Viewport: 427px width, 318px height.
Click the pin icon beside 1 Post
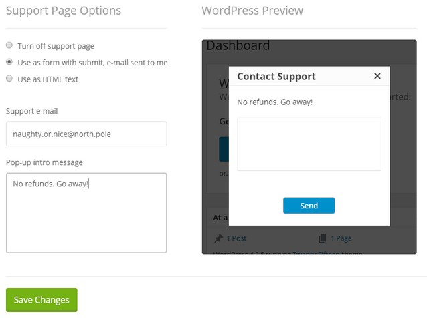pos(218,238)
